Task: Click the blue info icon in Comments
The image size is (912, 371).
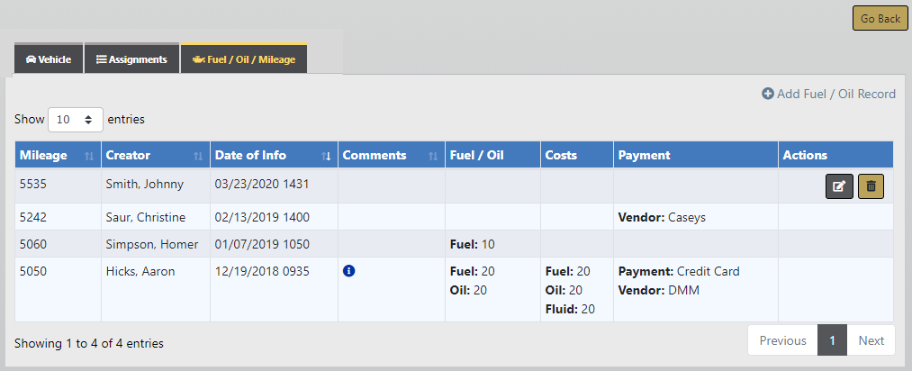Action: [x=349, y=271]
